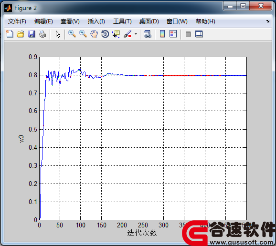Insert a colorbar from the toolbar
The width and height of the screenshot is (276, 246).
click(162, 34)
